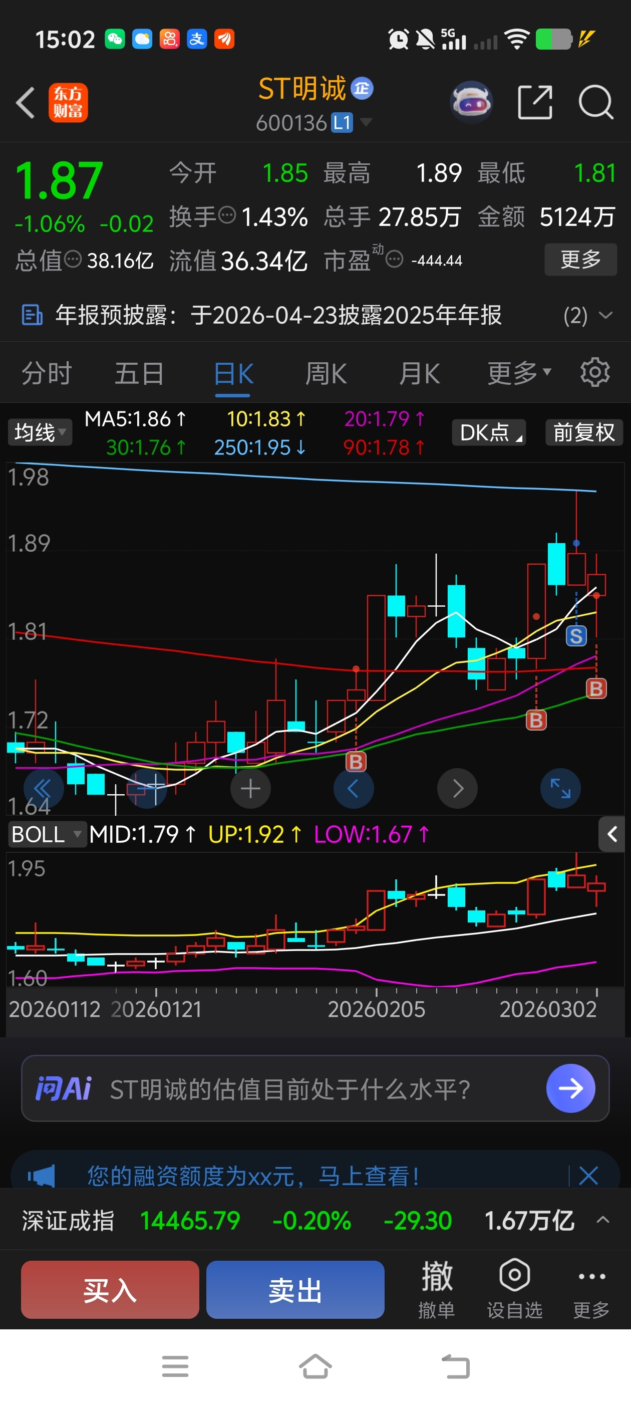The image size is (631, 1403).
Task: Tap the 深证成指 14465.79 index row
Action: [x=315, y=1220]
